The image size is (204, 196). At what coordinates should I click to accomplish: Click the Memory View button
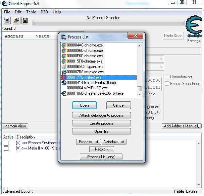(15, 126)
